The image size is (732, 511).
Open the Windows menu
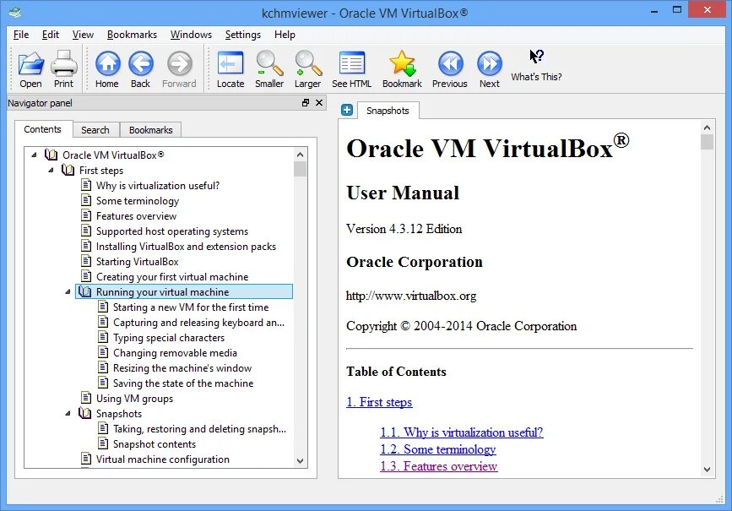tap(191, 35)
